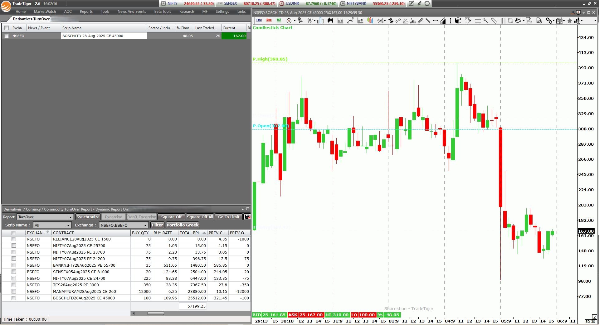Click the Synchronize button
This screenshot has height=325, width=599.
coord(88,217)
